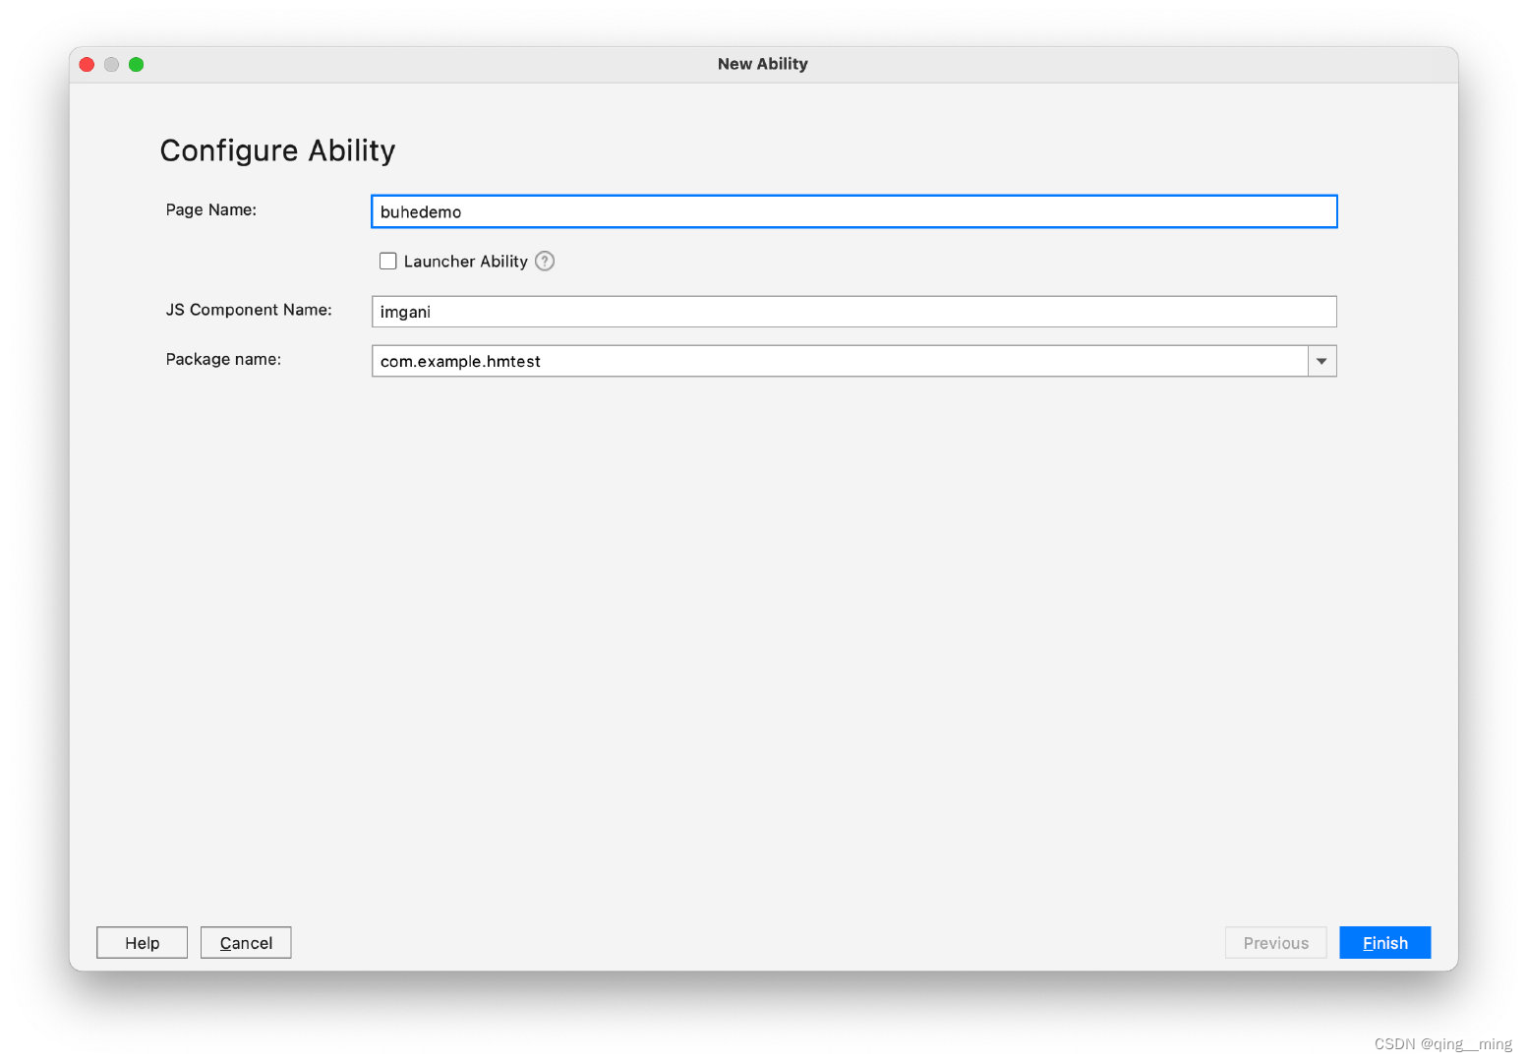
Task: Close the New Ability window
Action: click(87, 64)
